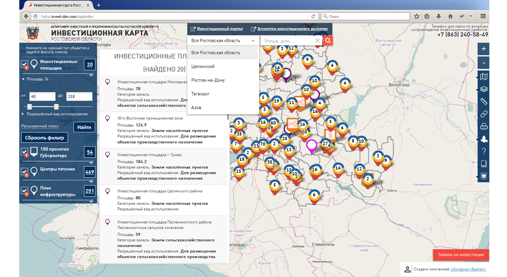Click the до area field with 258
Image resolution: width=507 pixels, height=277 pixels.
[79, 97]
